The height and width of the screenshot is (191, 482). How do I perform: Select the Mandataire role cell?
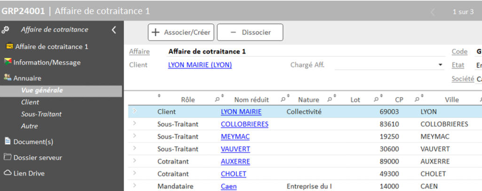175,186
